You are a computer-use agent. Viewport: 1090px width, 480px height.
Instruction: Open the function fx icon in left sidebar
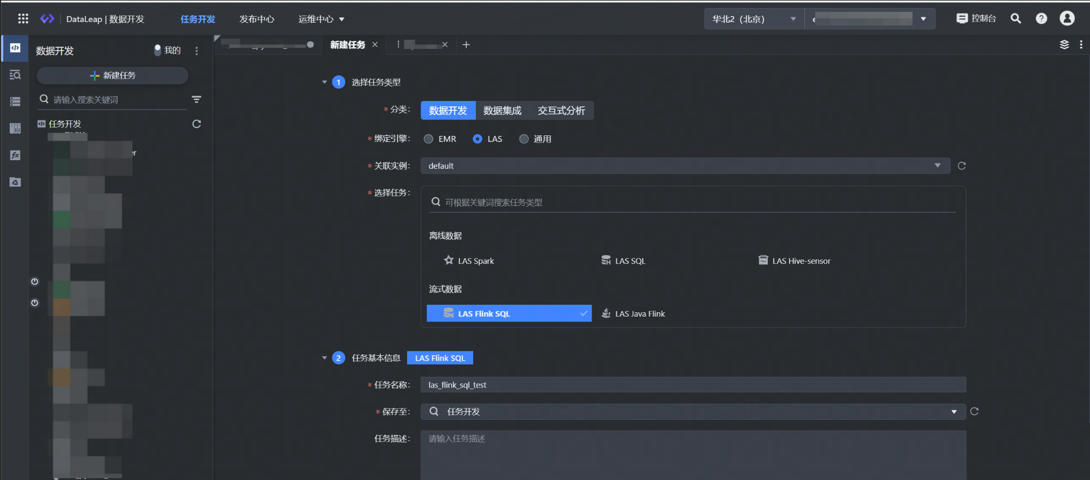15,155
